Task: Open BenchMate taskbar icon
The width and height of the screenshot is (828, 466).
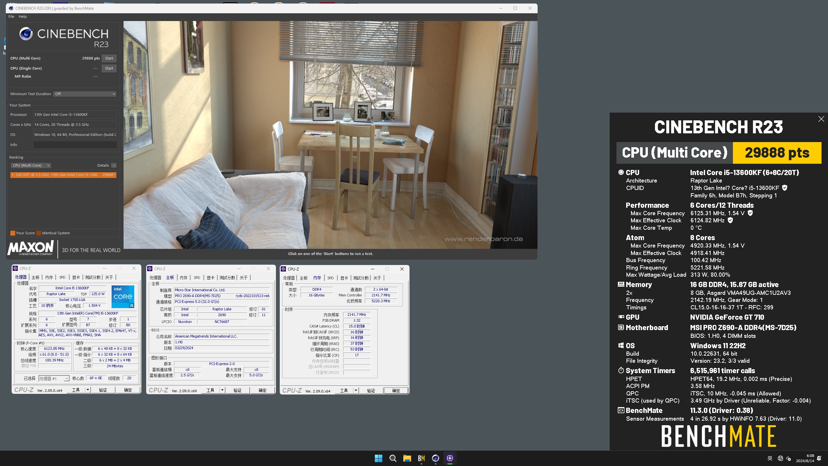Action: (421, 458)
